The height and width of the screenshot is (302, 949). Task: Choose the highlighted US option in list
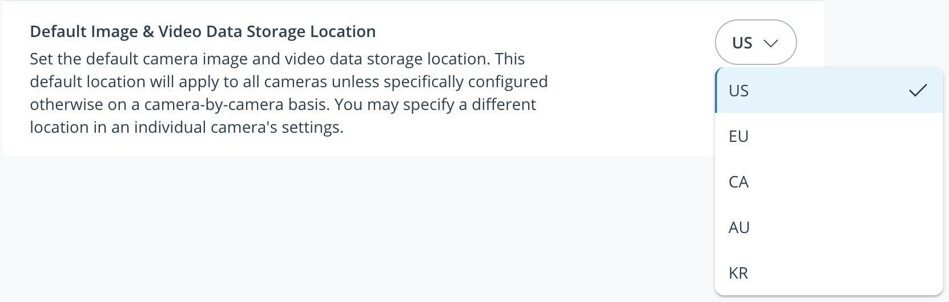pyautogui.click(x=739, y=91)
